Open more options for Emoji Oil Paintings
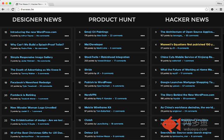This screenshot has height=140, width=224. tap(142, 36)
